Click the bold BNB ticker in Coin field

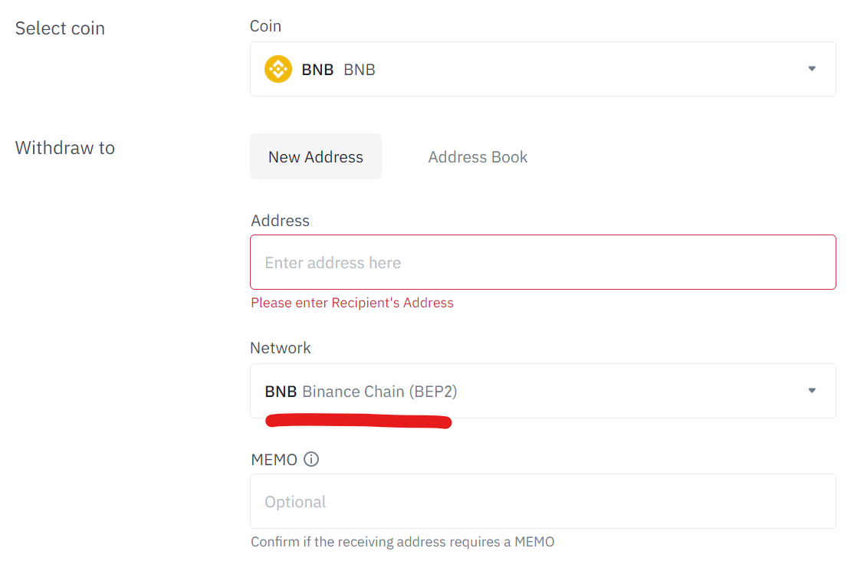coord(317,70)
